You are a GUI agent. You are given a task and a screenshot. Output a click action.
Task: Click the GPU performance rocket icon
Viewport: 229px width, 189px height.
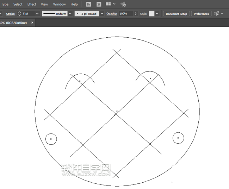point(123,4)
